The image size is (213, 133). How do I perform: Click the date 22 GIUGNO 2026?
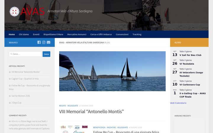point(86,106)
